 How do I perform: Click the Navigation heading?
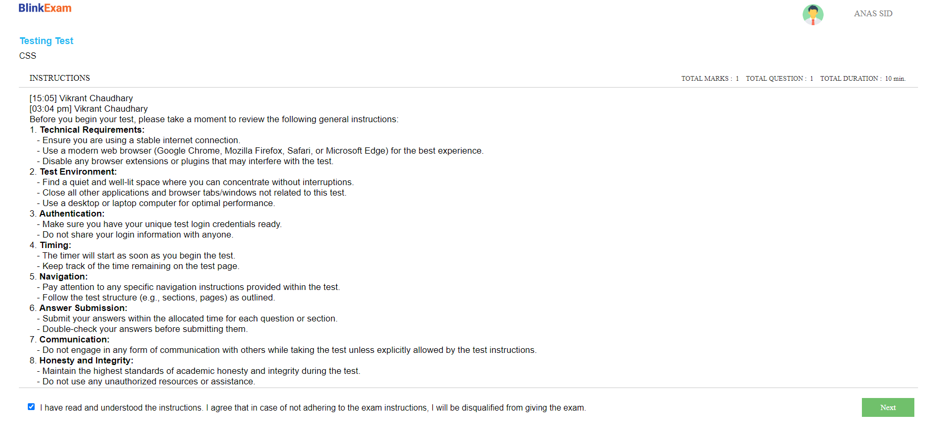tap(63, 277)
